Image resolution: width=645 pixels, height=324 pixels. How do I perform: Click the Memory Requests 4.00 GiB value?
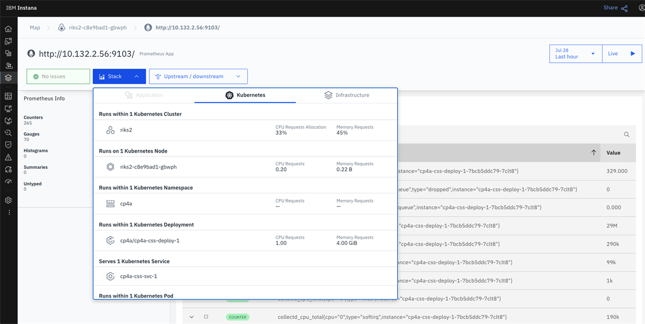coord(347,243)
